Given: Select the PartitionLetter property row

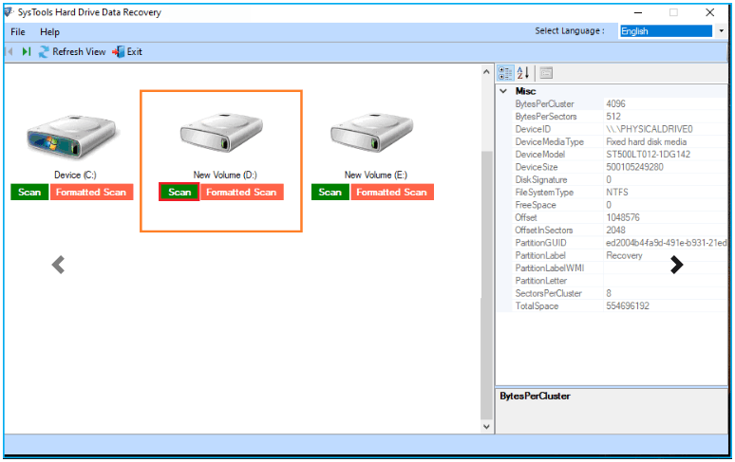Looking at the screenshot, I should point(619,281).
